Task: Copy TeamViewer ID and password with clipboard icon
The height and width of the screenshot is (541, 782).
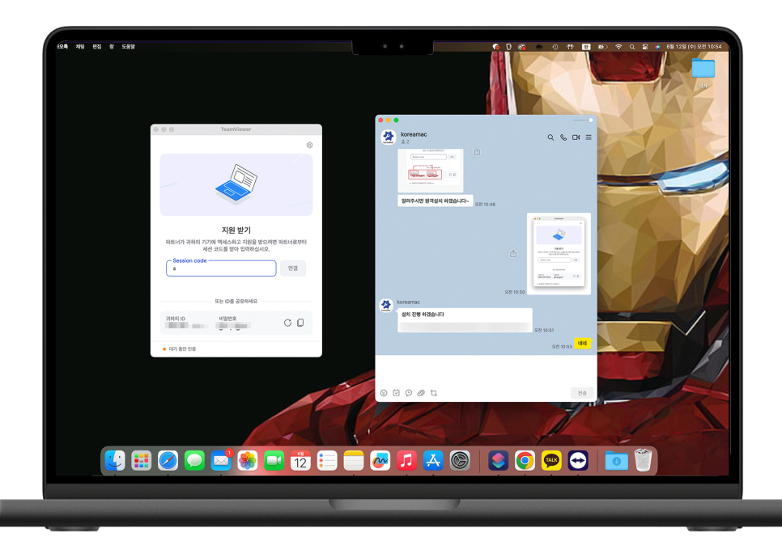Action: click(x=300, y=323)
